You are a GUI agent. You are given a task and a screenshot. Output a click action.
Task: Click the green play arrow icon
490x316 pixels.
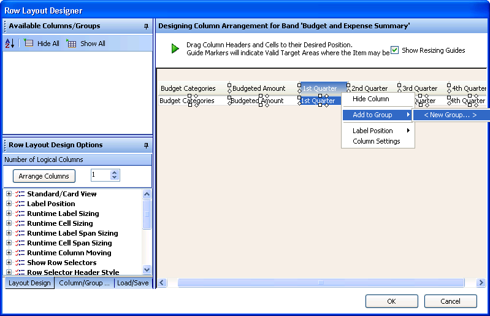[x=175, y=48]
